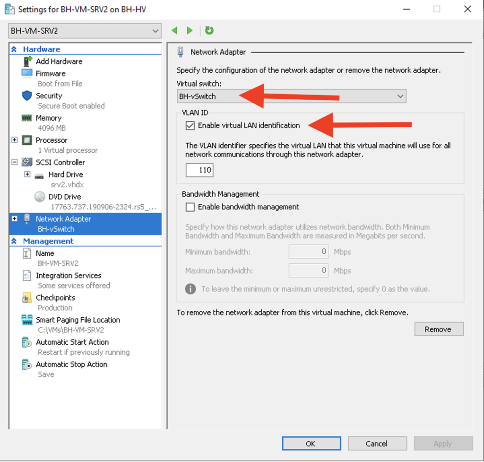Open Checkpoints settings icon
The height and width of the screenshot is (462, 484).
click(27, 298)
